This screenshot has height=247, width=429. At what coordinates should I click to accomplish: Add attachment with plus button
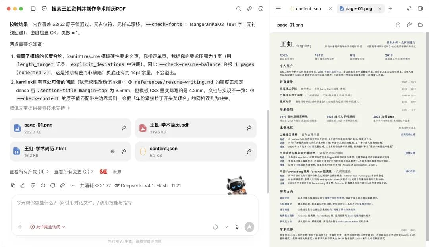coord(20,227)
